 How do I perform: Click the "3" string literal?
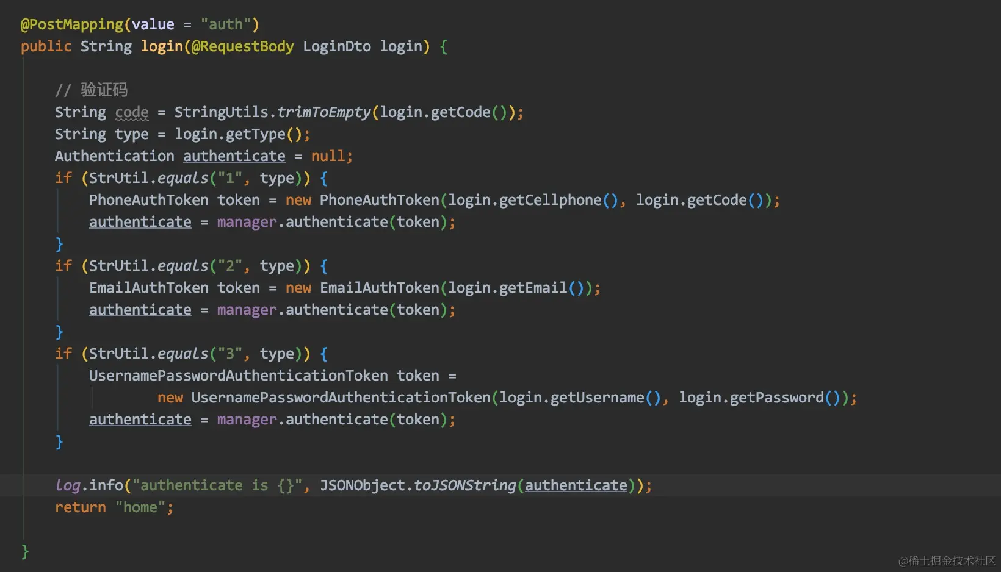(x=230, y=354)
